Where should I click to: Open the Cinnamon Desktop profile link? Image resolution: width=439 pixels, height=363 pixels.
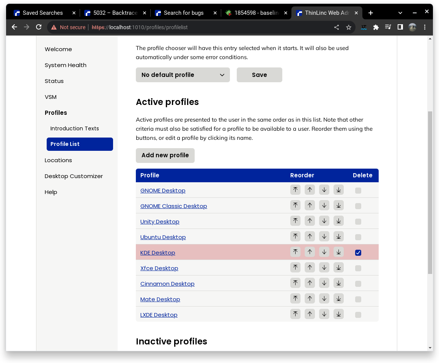click(x=167, y=283)
